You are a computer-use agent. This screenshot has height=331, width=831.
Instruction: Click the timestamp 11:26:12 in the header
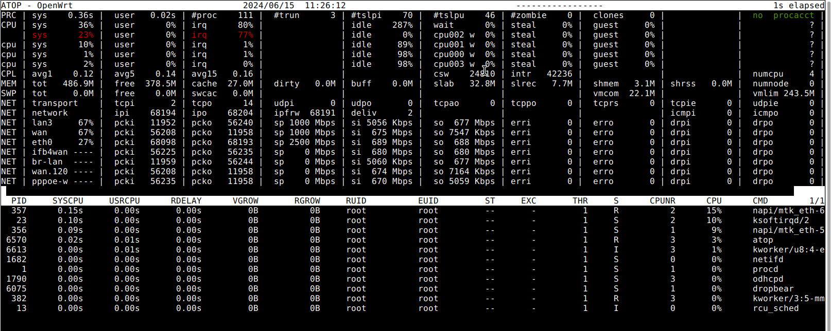pyautogui.click(x=325, y=6)
